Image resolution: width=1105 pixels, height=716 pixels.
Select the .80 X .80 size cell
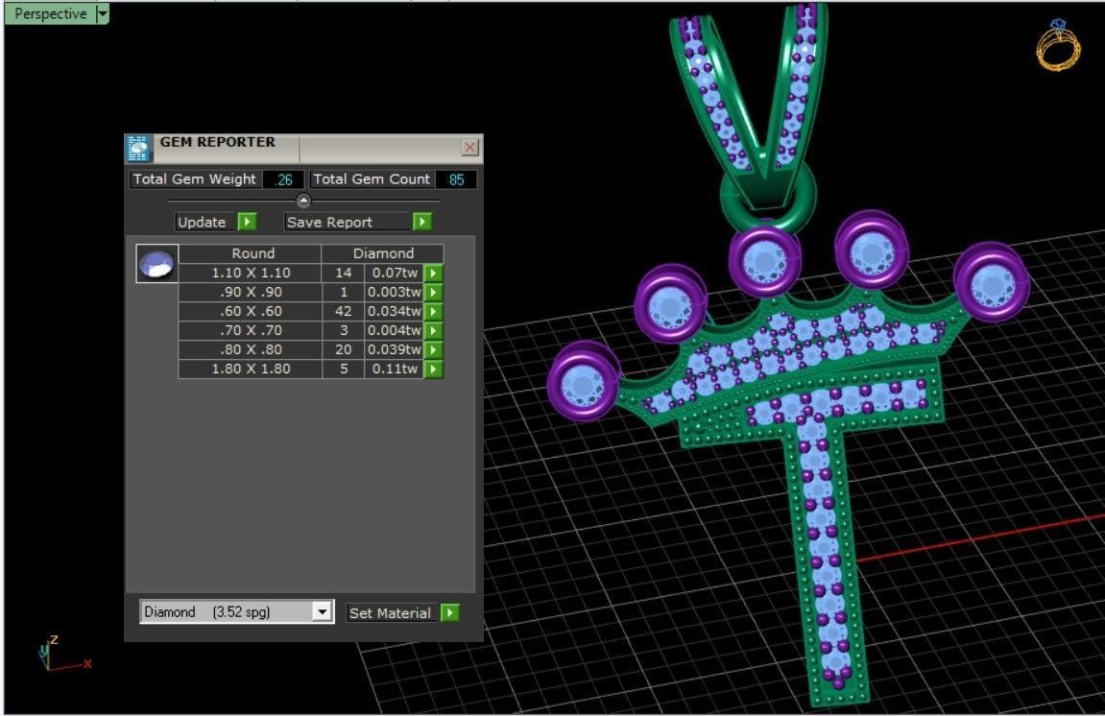tap(251, 349)
